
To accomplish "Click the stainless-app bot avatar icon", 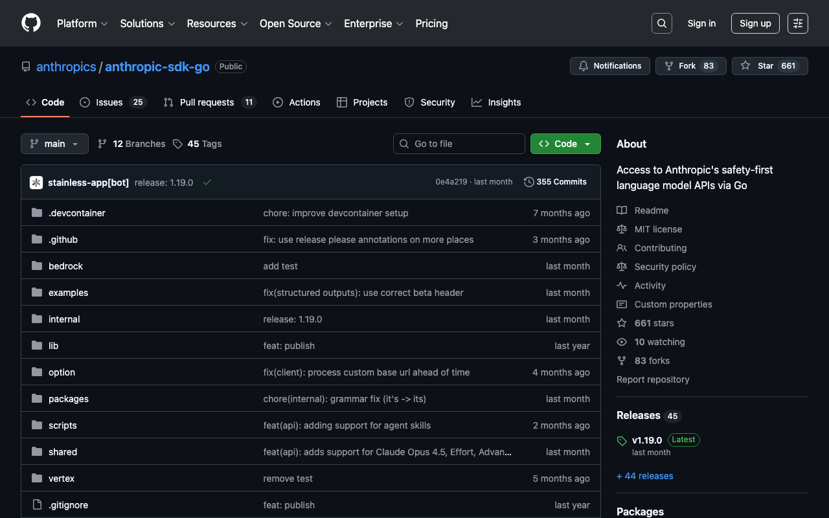I will click(36, 183).
